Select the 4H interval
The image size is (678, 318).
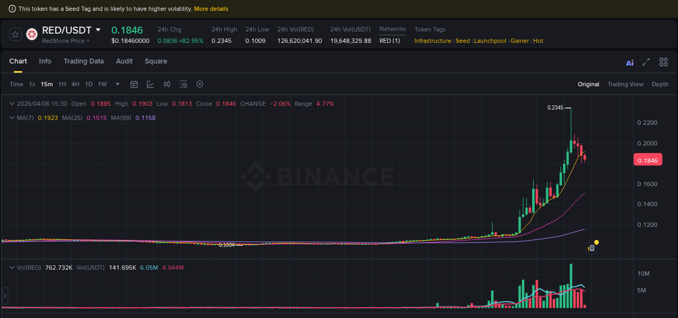75,84
